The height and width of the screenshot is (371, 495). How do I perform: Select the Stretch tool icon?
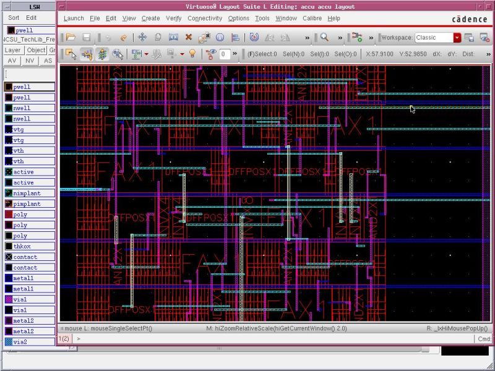(172, 38)
